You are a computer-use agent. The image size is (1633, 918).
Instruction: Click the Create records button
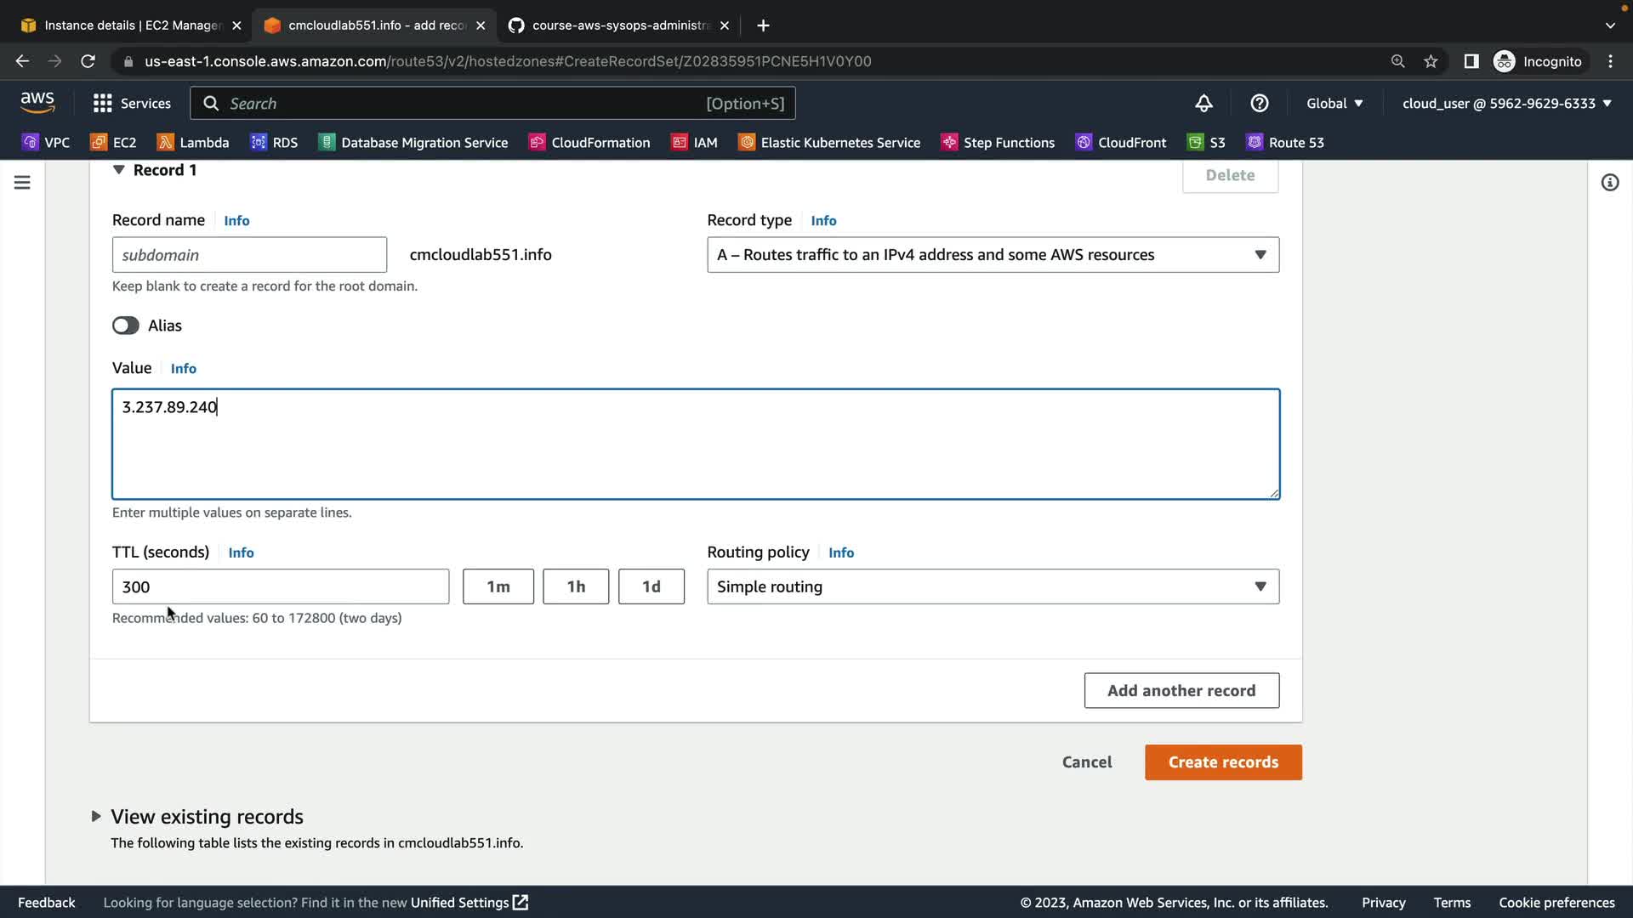1222,762
